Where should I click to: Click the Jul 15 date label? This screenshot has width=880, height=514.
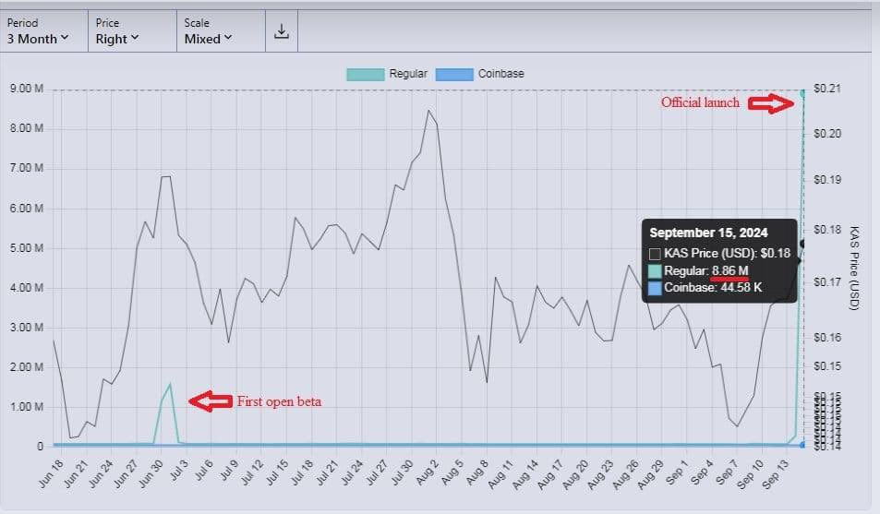pyautogui.click(x=277, y=473)
